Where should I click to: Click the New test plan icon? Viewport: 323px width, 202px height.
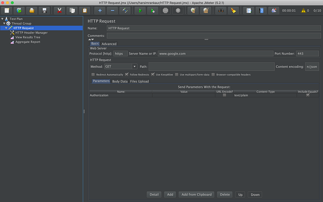point(7,11)
